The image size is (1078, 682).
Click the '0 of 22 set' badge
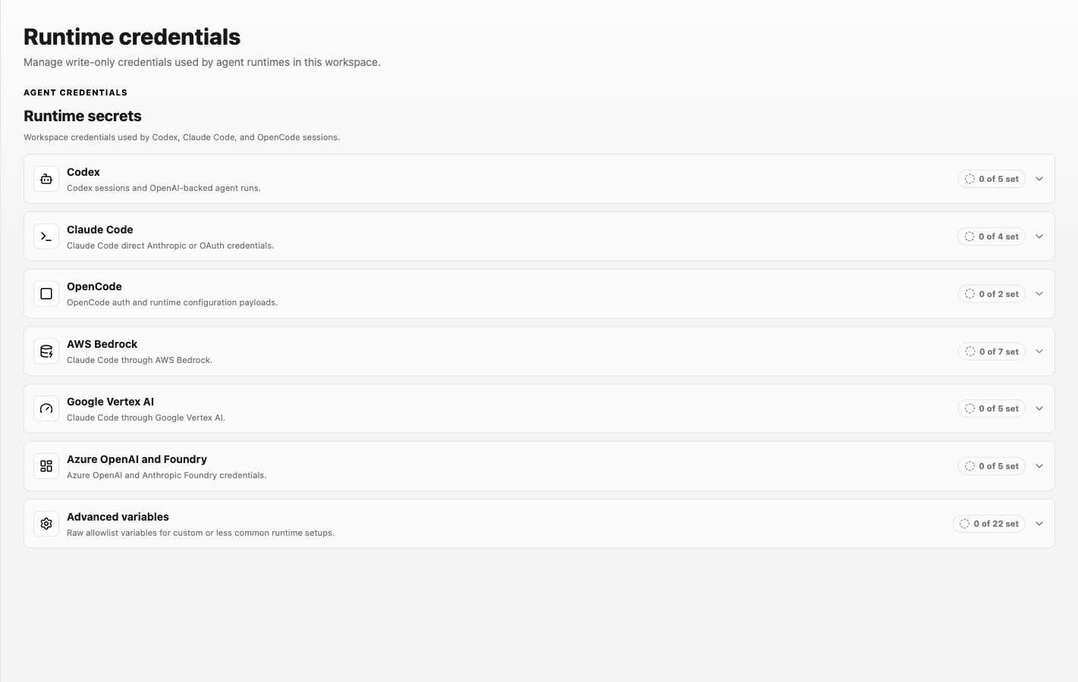989,524
